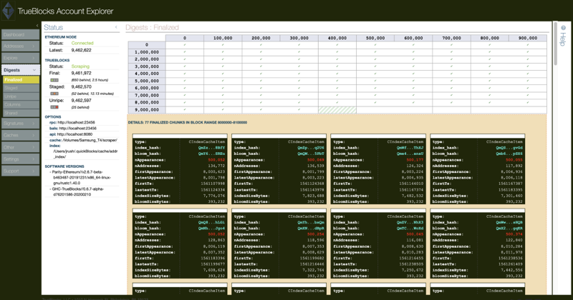Image resolution: width=573 pixels, height=300 pixels.
Task: Click checkmark in row 0, column 0
Action: (x=185, y=45)
